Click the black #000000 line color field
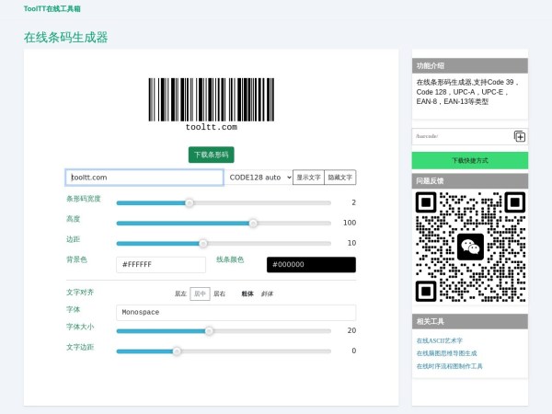 click(x=311, y=264)
